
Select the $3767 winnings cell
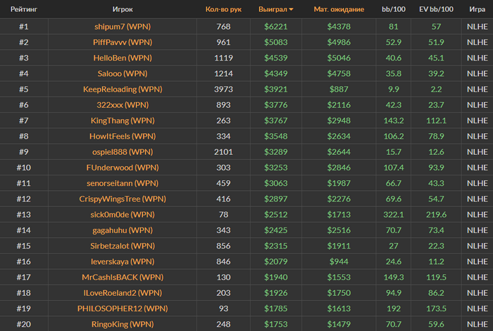pyautogui.click(x=276, y=120)
